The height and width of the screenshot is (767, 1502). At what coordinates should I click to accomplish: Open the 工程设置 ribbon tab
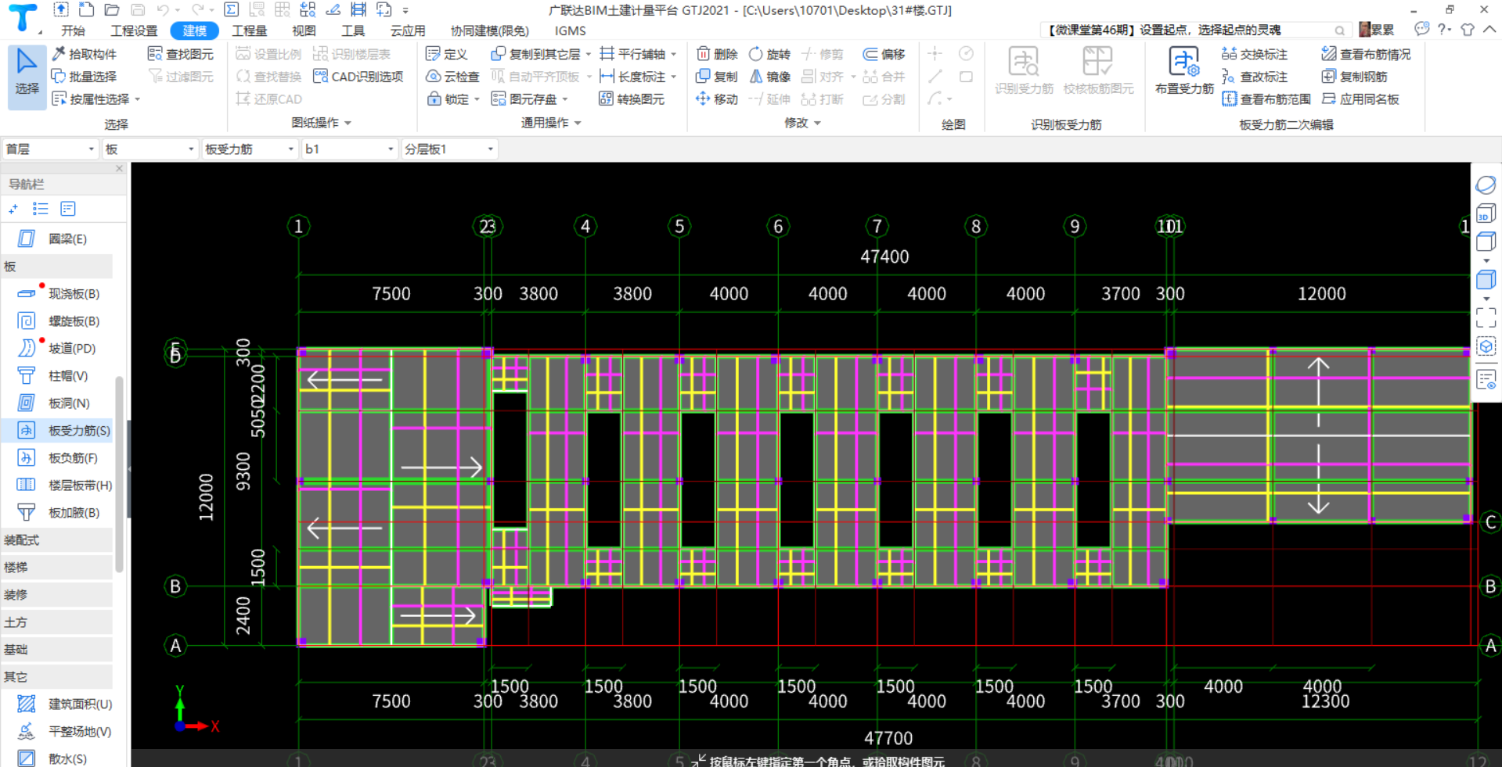click(134, 30)
